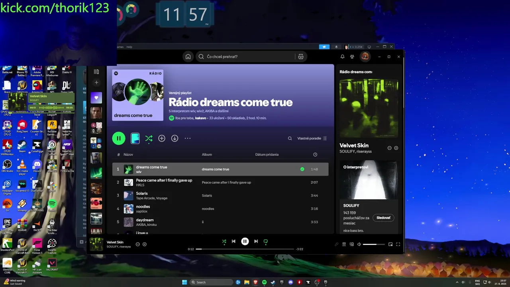Sort tracks by Názov column header
The height and width of the screenshot is (287, 510).
coord(128,154)
